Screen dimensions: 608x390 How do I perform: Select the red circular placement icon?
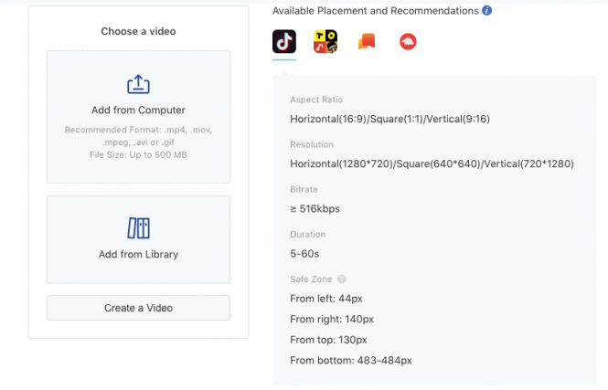[x=408, y=42]
